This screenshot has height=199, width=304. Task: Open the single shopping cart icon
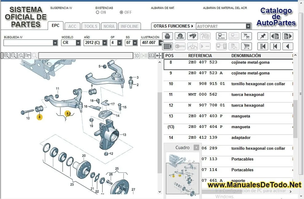(246, 47)
